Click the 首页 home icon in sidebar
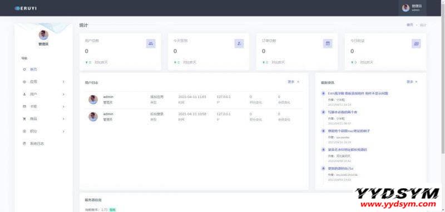This screenshot has height=212, width=445. [x=24, y=69]
